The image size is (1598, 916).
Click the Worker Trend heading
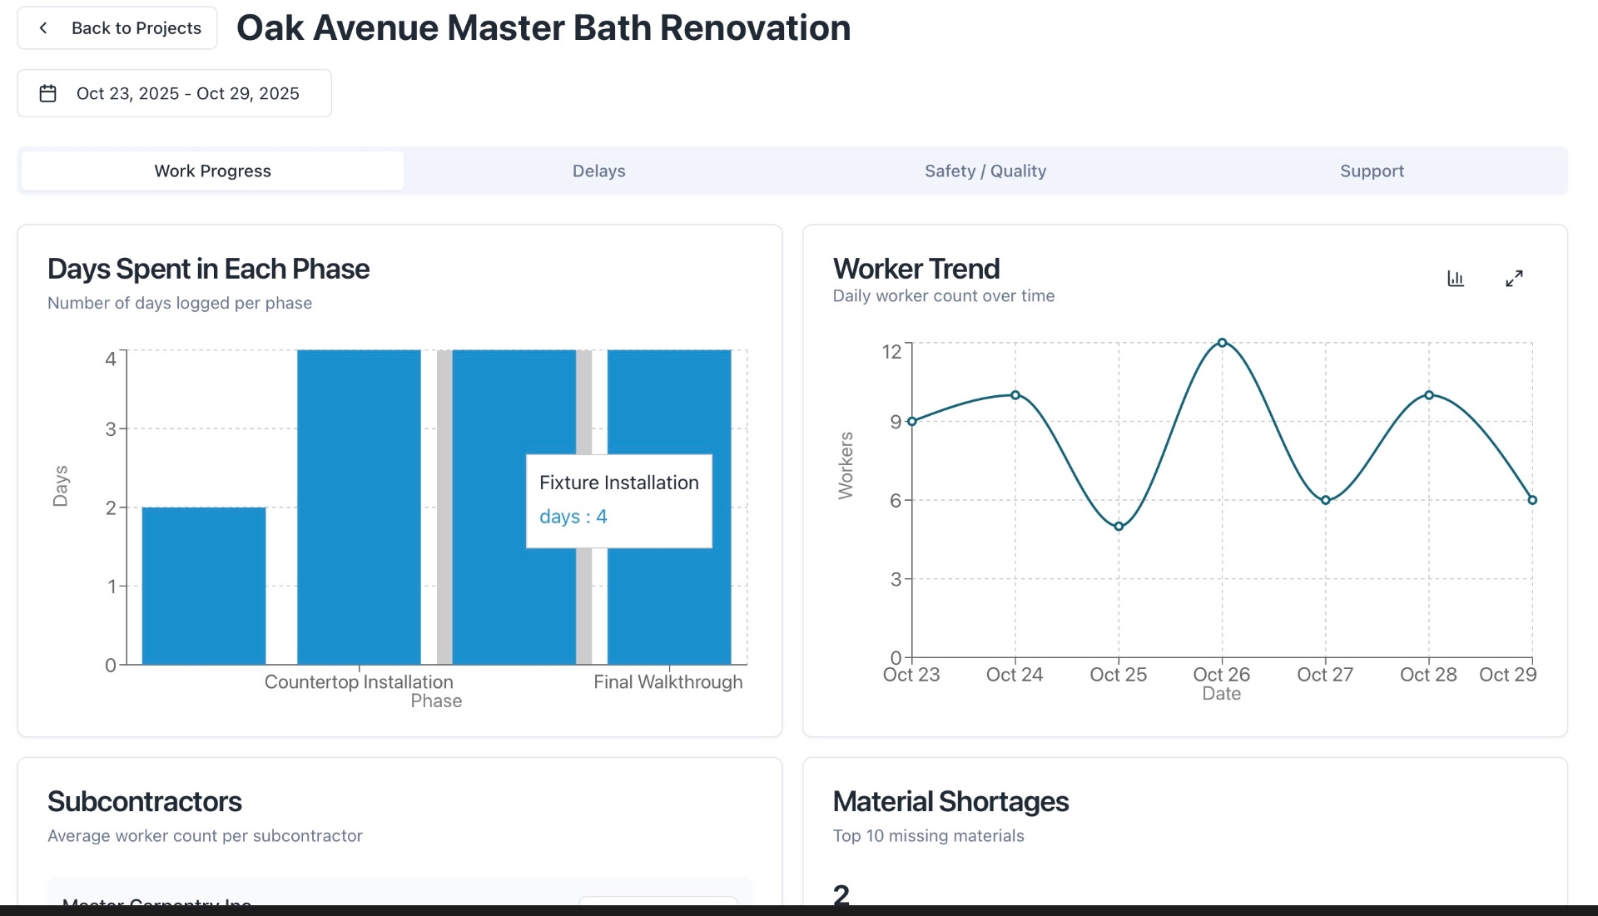click(916, 269)
